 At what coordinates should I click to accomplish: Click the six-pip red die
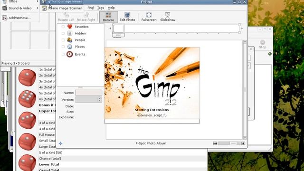point(28,99)
